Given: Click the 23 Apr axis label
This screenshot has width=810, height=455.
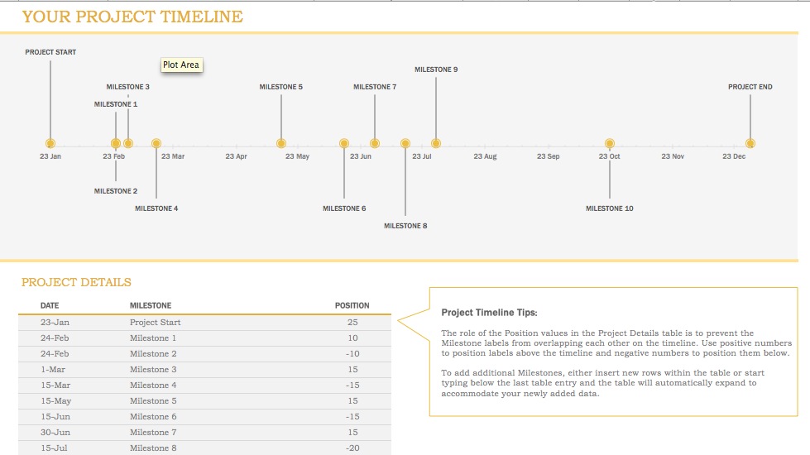Looking at the screenshot, I should click(236, 156).
